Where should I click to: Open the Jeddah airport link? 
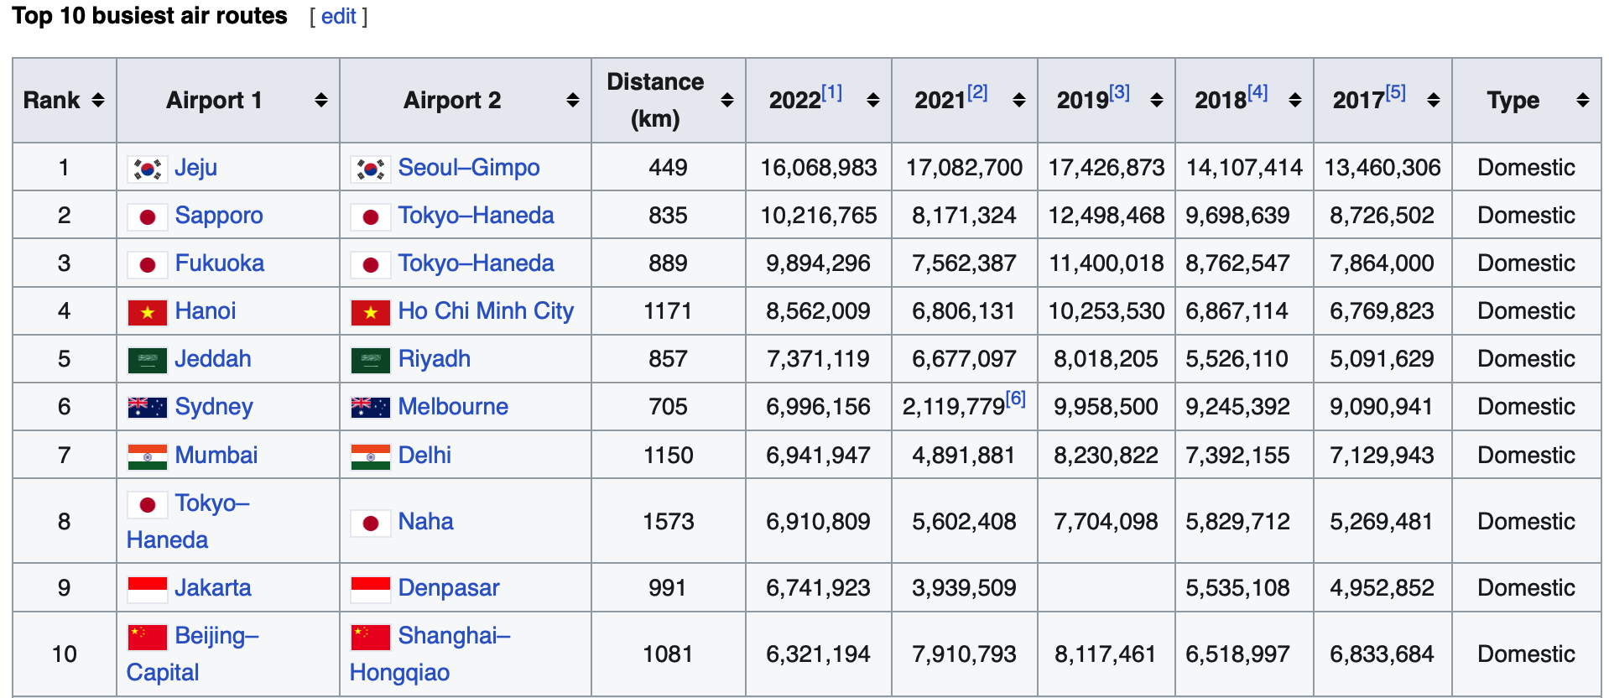pos(213,358)
